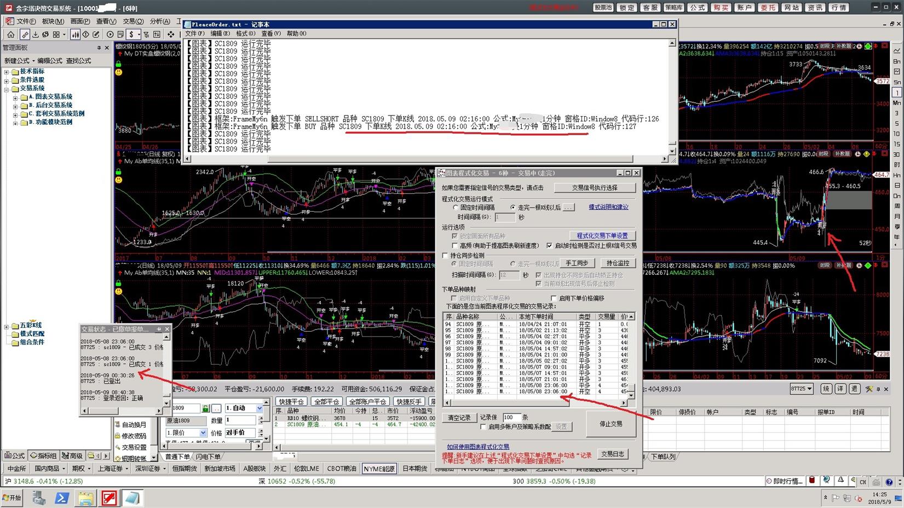Open 模式说明和建议 link
The image size is (904, 508).
[608, 207]
